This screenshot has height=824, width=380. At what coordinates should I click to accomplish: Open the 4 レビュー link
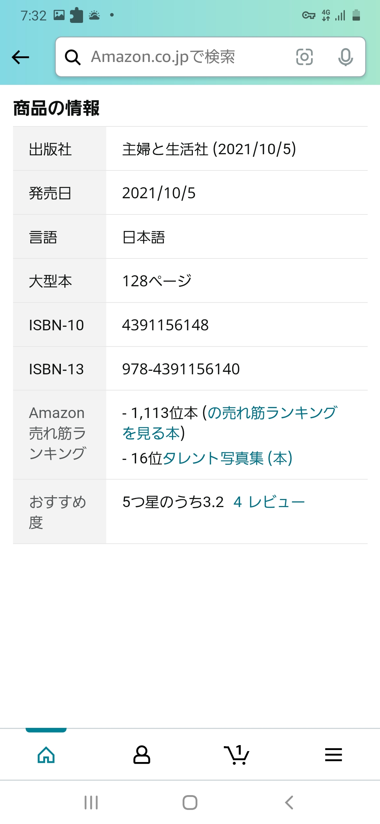pyautogui.click(x=269, y=502)
